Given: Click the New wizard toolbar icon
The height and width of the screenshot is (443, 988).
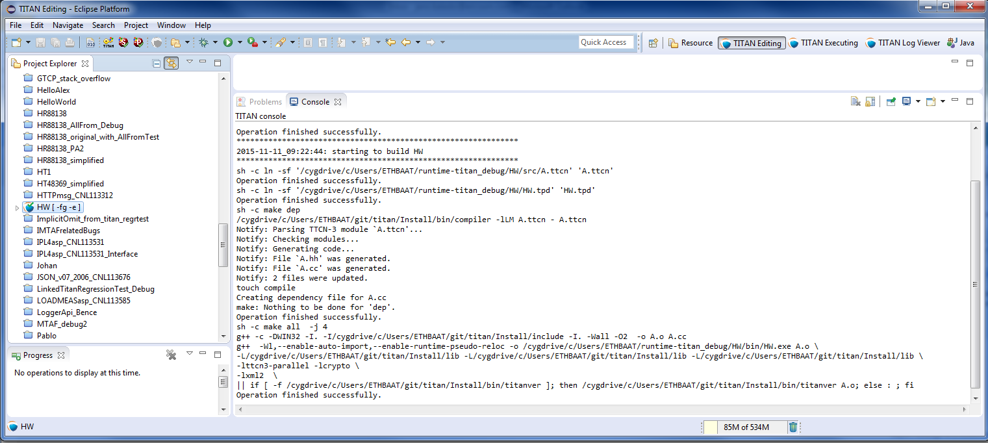Looking at the screenshot, I should pos(17,42).
